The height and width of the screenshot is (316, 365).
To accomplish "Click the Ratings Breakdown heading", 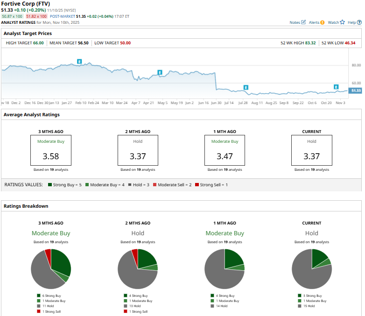I will pyautogui.click(x=26, y=206).
